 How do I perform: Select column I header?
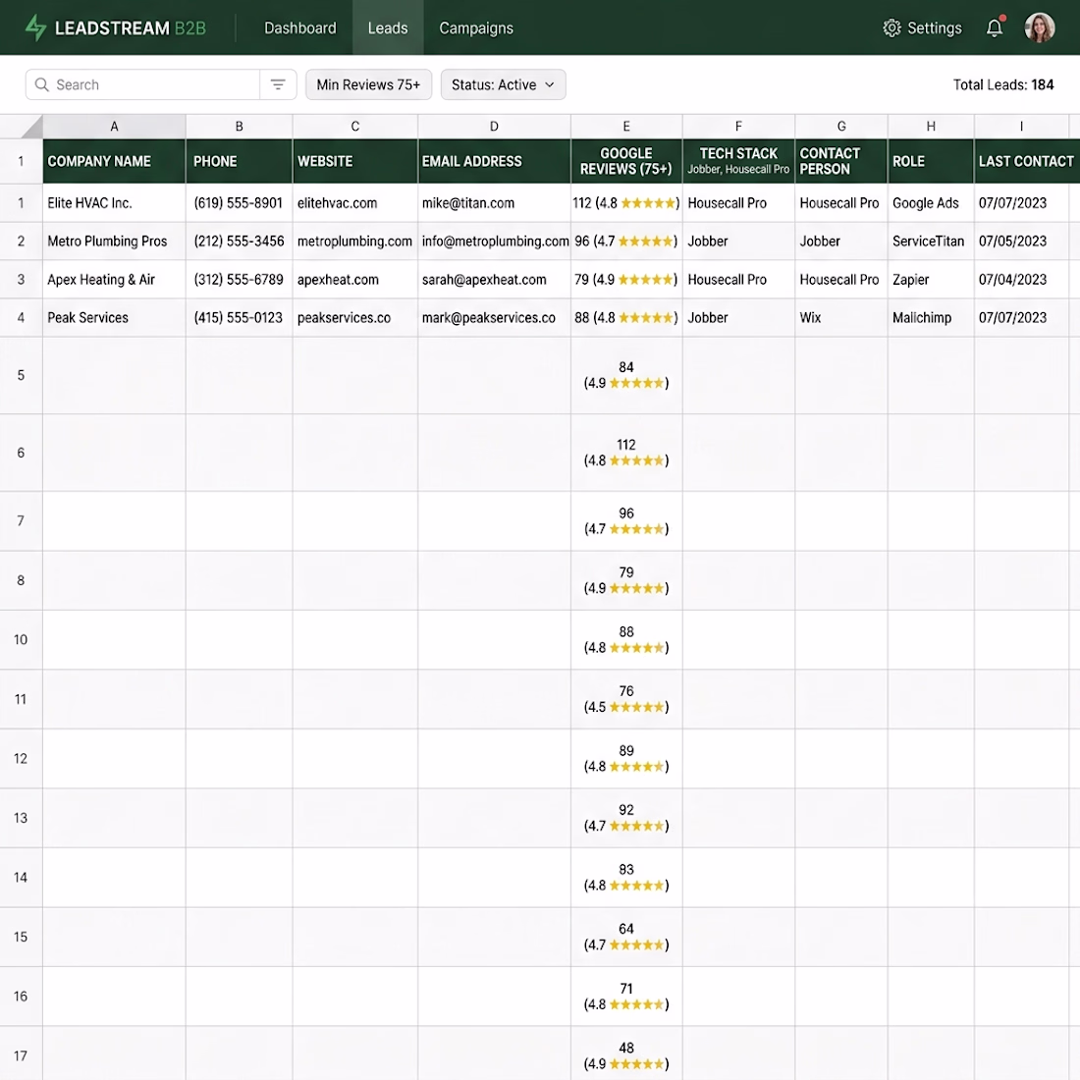1021,127
